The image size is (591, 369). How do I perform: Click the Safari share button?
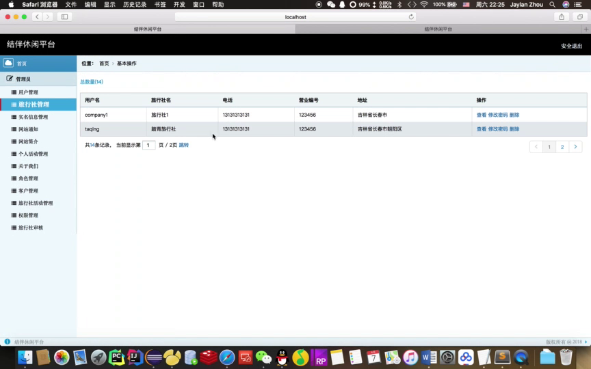tap(562, 16)
